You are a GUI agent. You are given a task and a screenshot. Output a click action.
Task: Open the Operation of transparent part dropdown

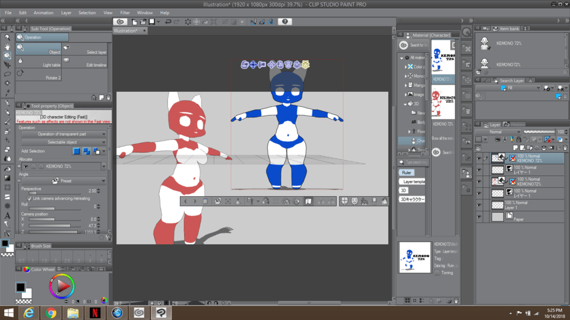(x=64, y=134)
